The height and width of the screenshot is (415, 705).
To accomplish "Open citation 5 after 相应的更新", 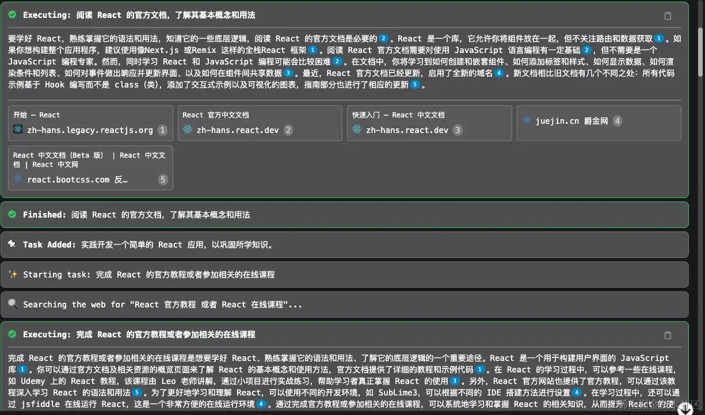I will 415,85.
